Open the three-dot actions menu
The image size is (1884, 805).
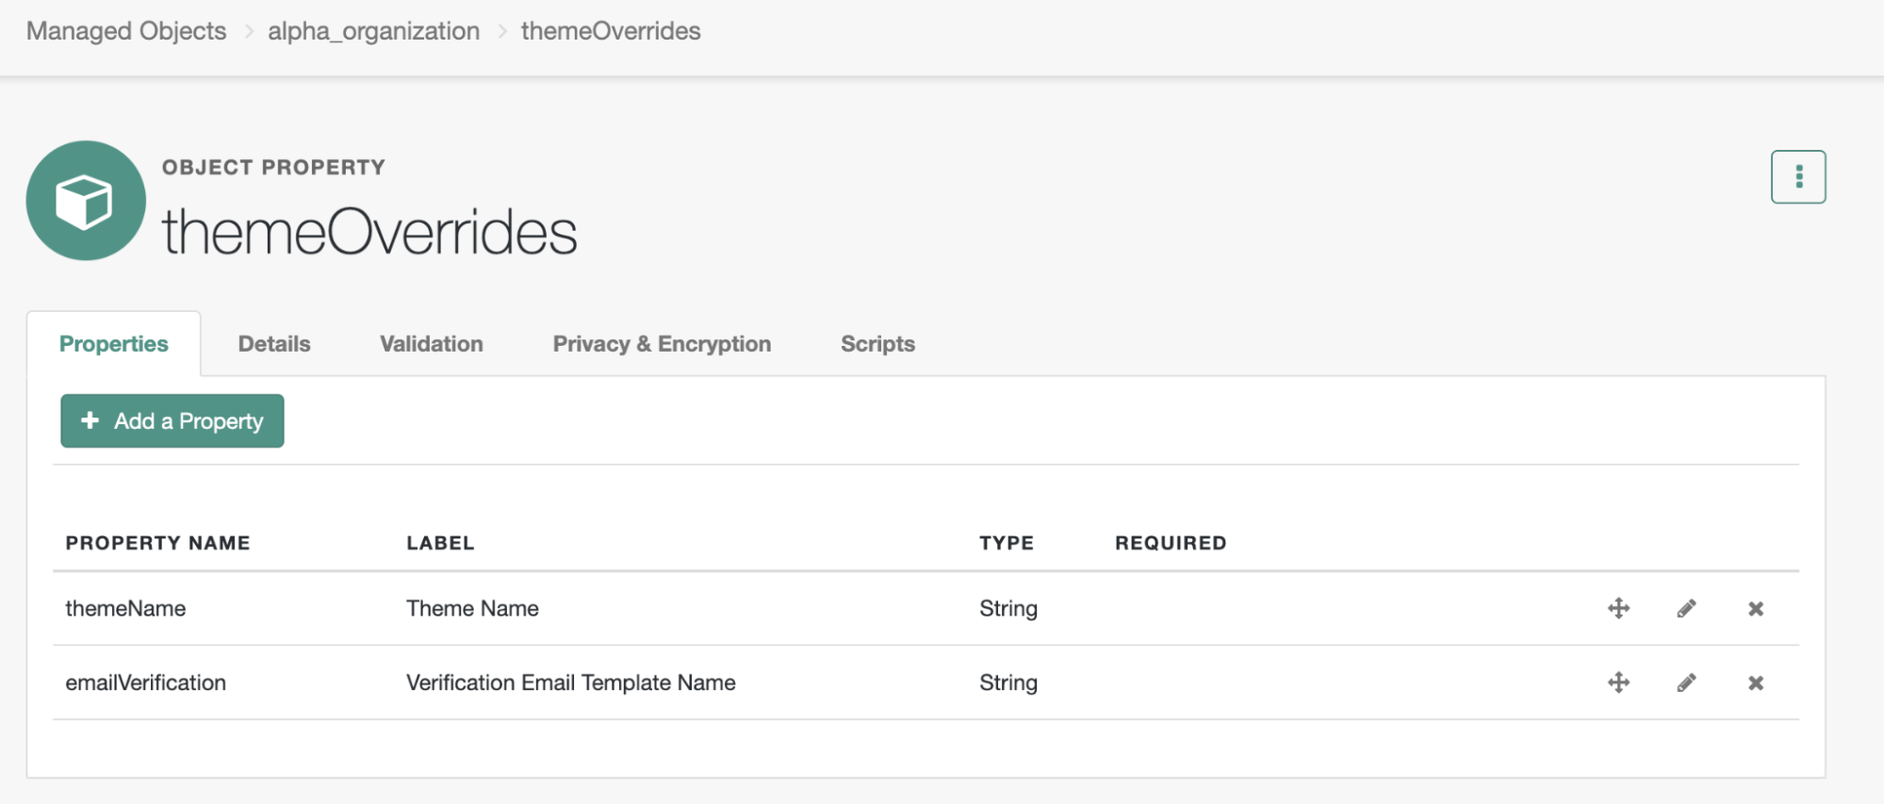pyautogui.click(x=1797, y=176)
